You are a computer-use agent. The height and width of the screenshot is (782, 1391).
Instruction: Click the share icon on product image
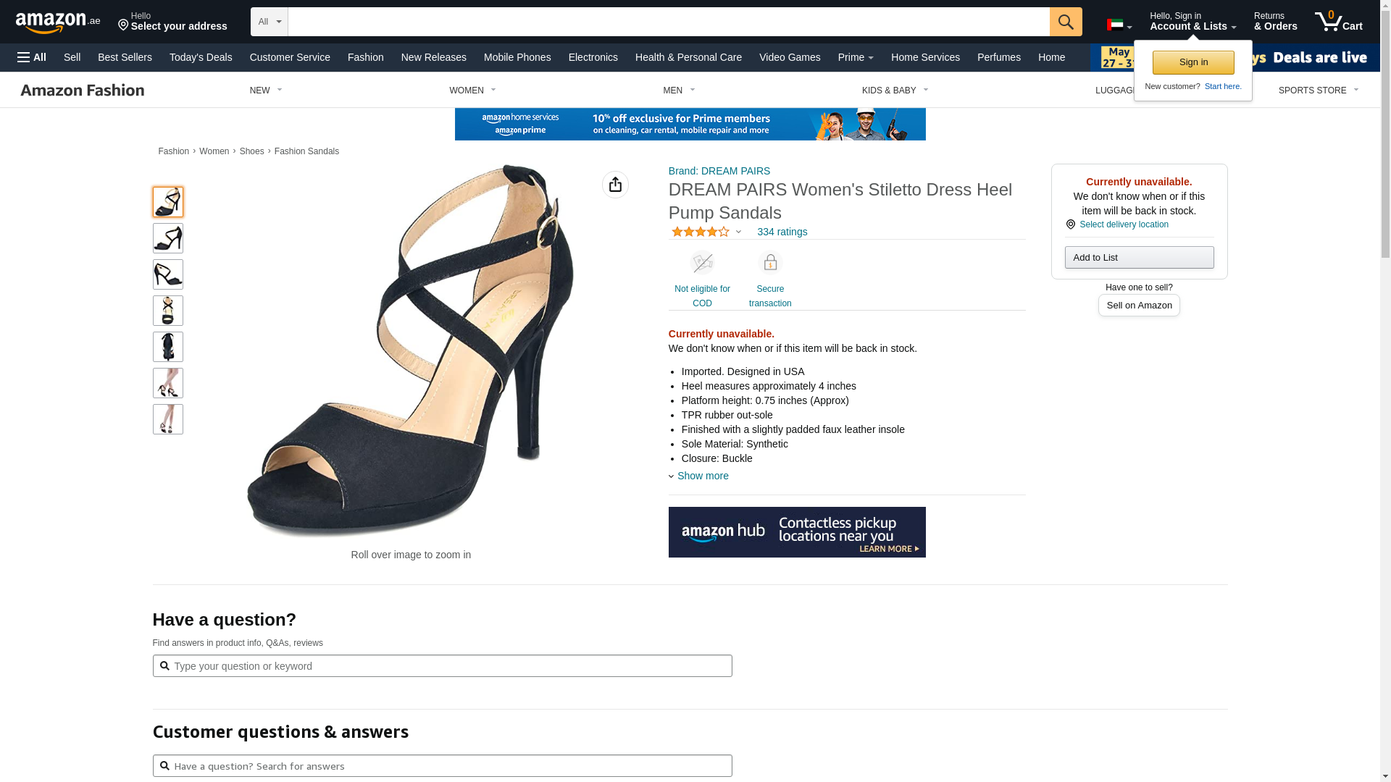click(x=615, y=185)
